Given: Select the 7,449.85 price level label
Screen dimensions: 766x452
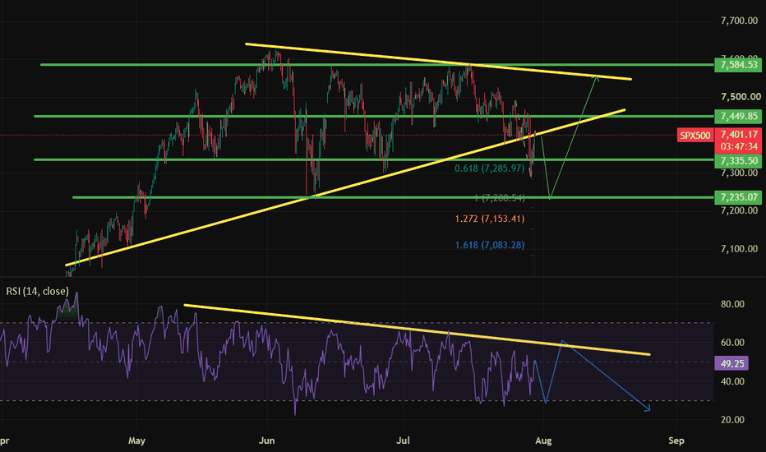Looking at the screenshot, I should (738, 117).
